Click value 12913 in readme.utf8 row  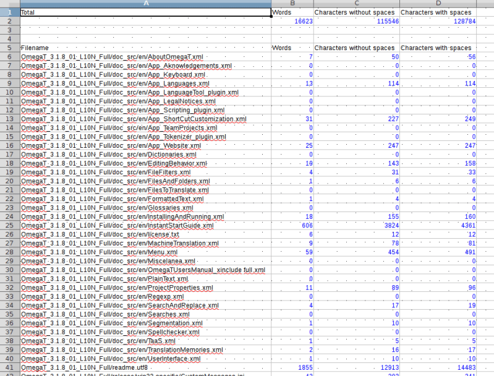pos(357,367)
